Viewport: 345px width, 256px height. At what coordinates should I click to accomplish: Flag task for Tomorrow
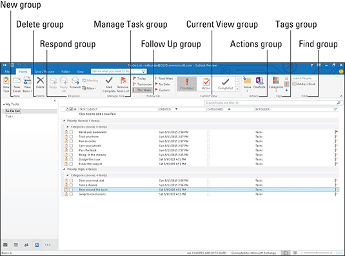tap(143, 84)
